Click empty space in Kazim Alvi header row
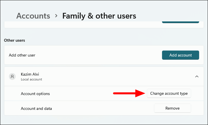 114,76
